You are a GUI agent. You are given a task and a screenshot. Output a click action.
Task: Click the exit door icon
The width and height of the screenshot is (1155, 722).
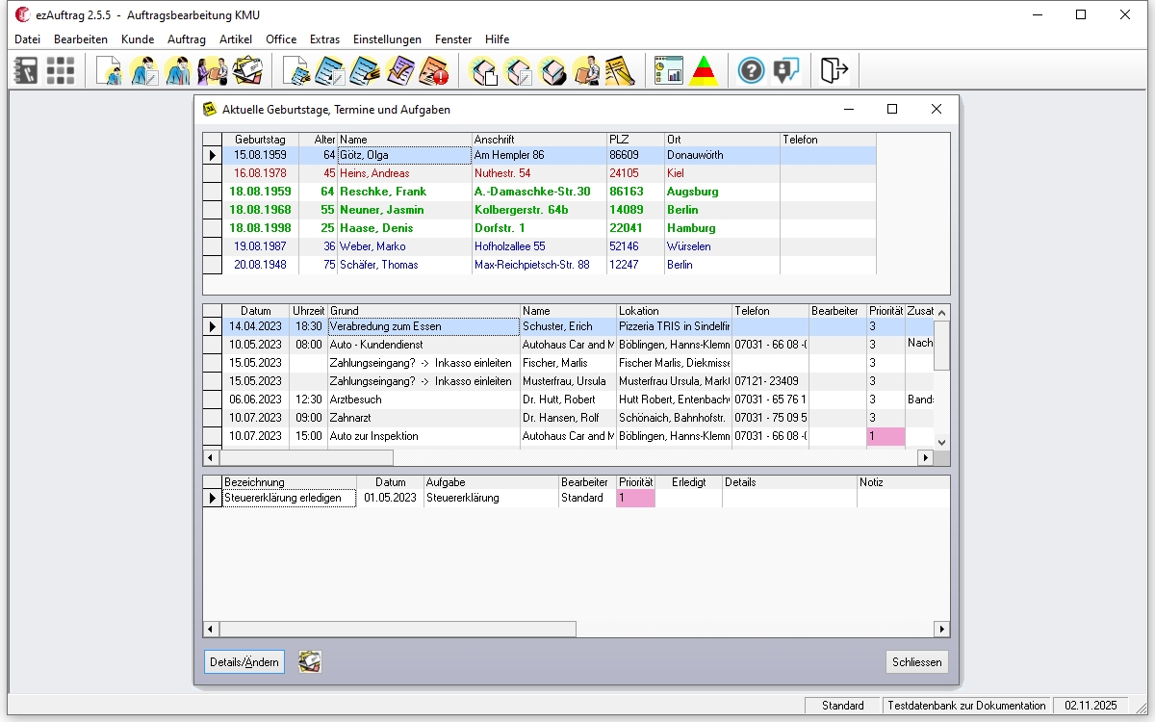tap(834, 70)
